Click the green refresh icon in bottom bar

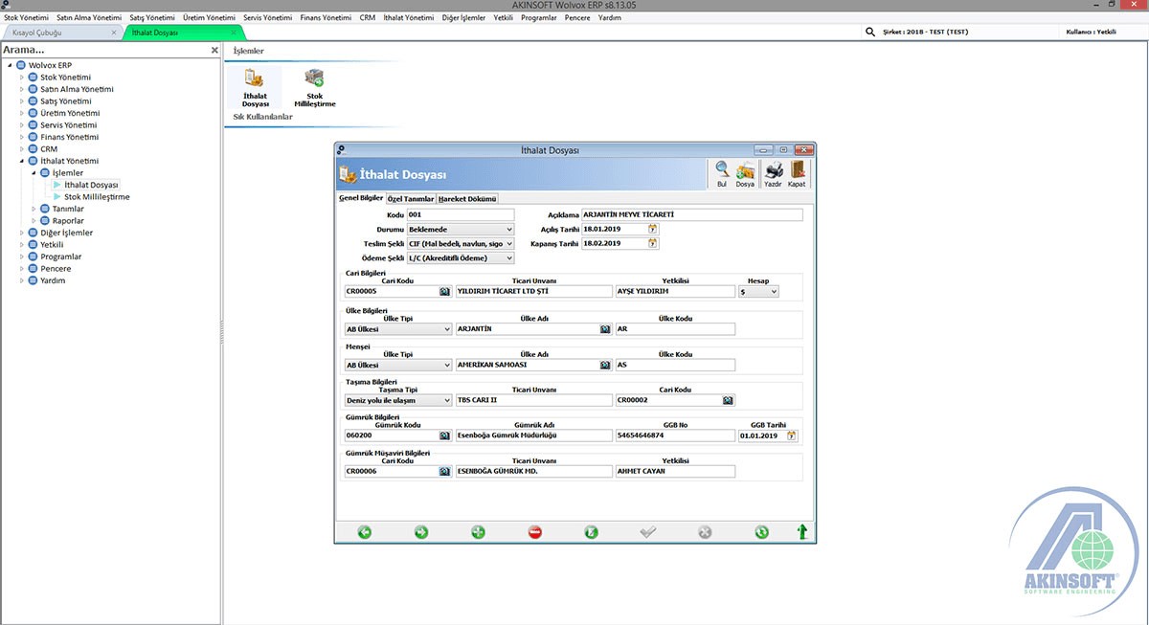click(761, 532)
